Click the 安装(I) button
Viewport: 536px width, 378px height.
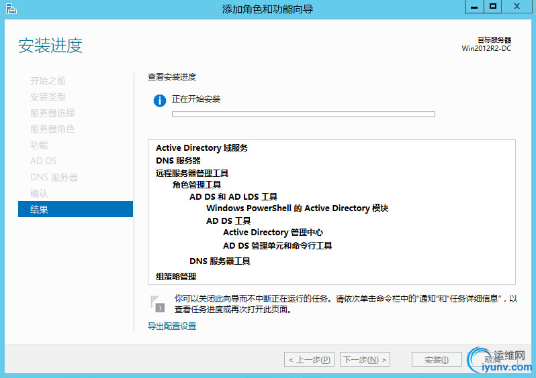point(437,359)
